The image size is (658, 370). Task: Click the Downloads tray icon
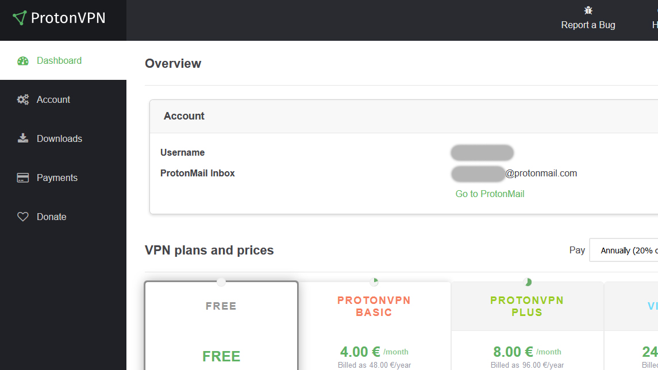click(23, 138)
